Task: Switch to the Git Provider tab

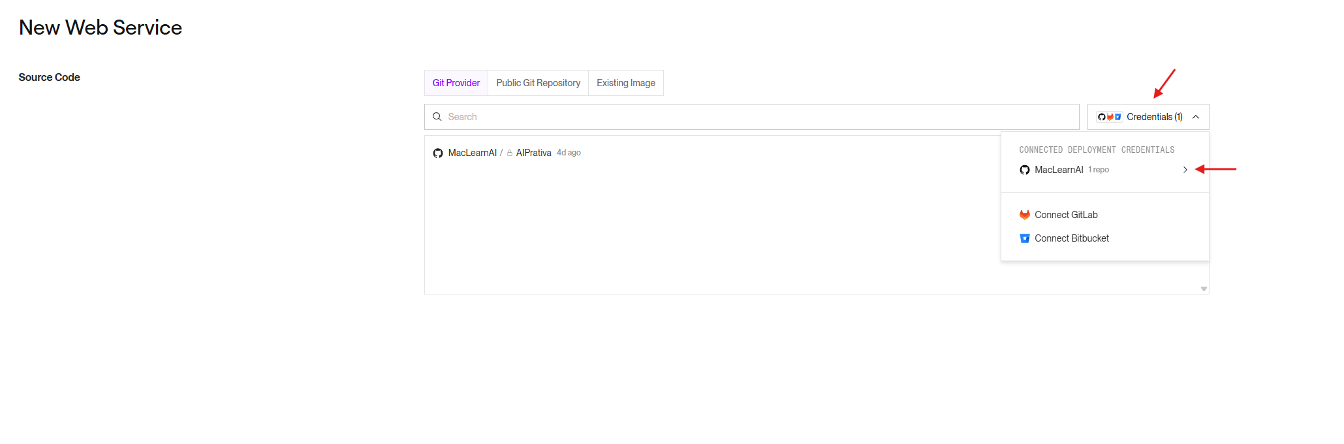Action: [456, 83]
